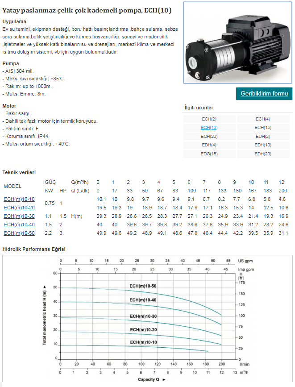Click head value 29.3 in ECH(m)10-30 row
This screenshot has width=295, height=387.
coord(101,216)
